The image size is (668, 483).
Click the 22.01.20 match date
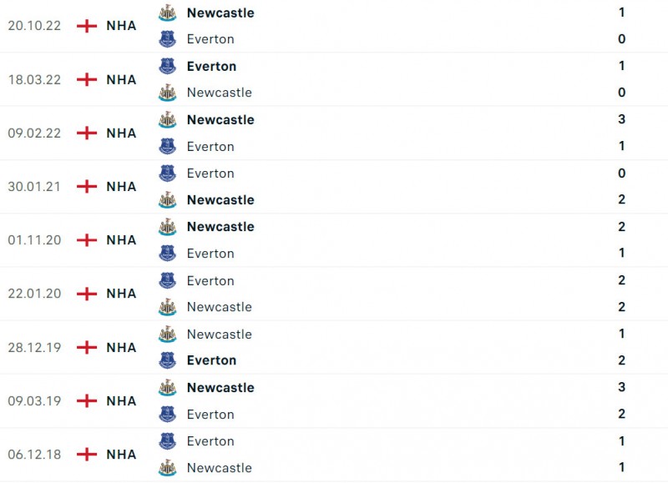pos(34,294)
